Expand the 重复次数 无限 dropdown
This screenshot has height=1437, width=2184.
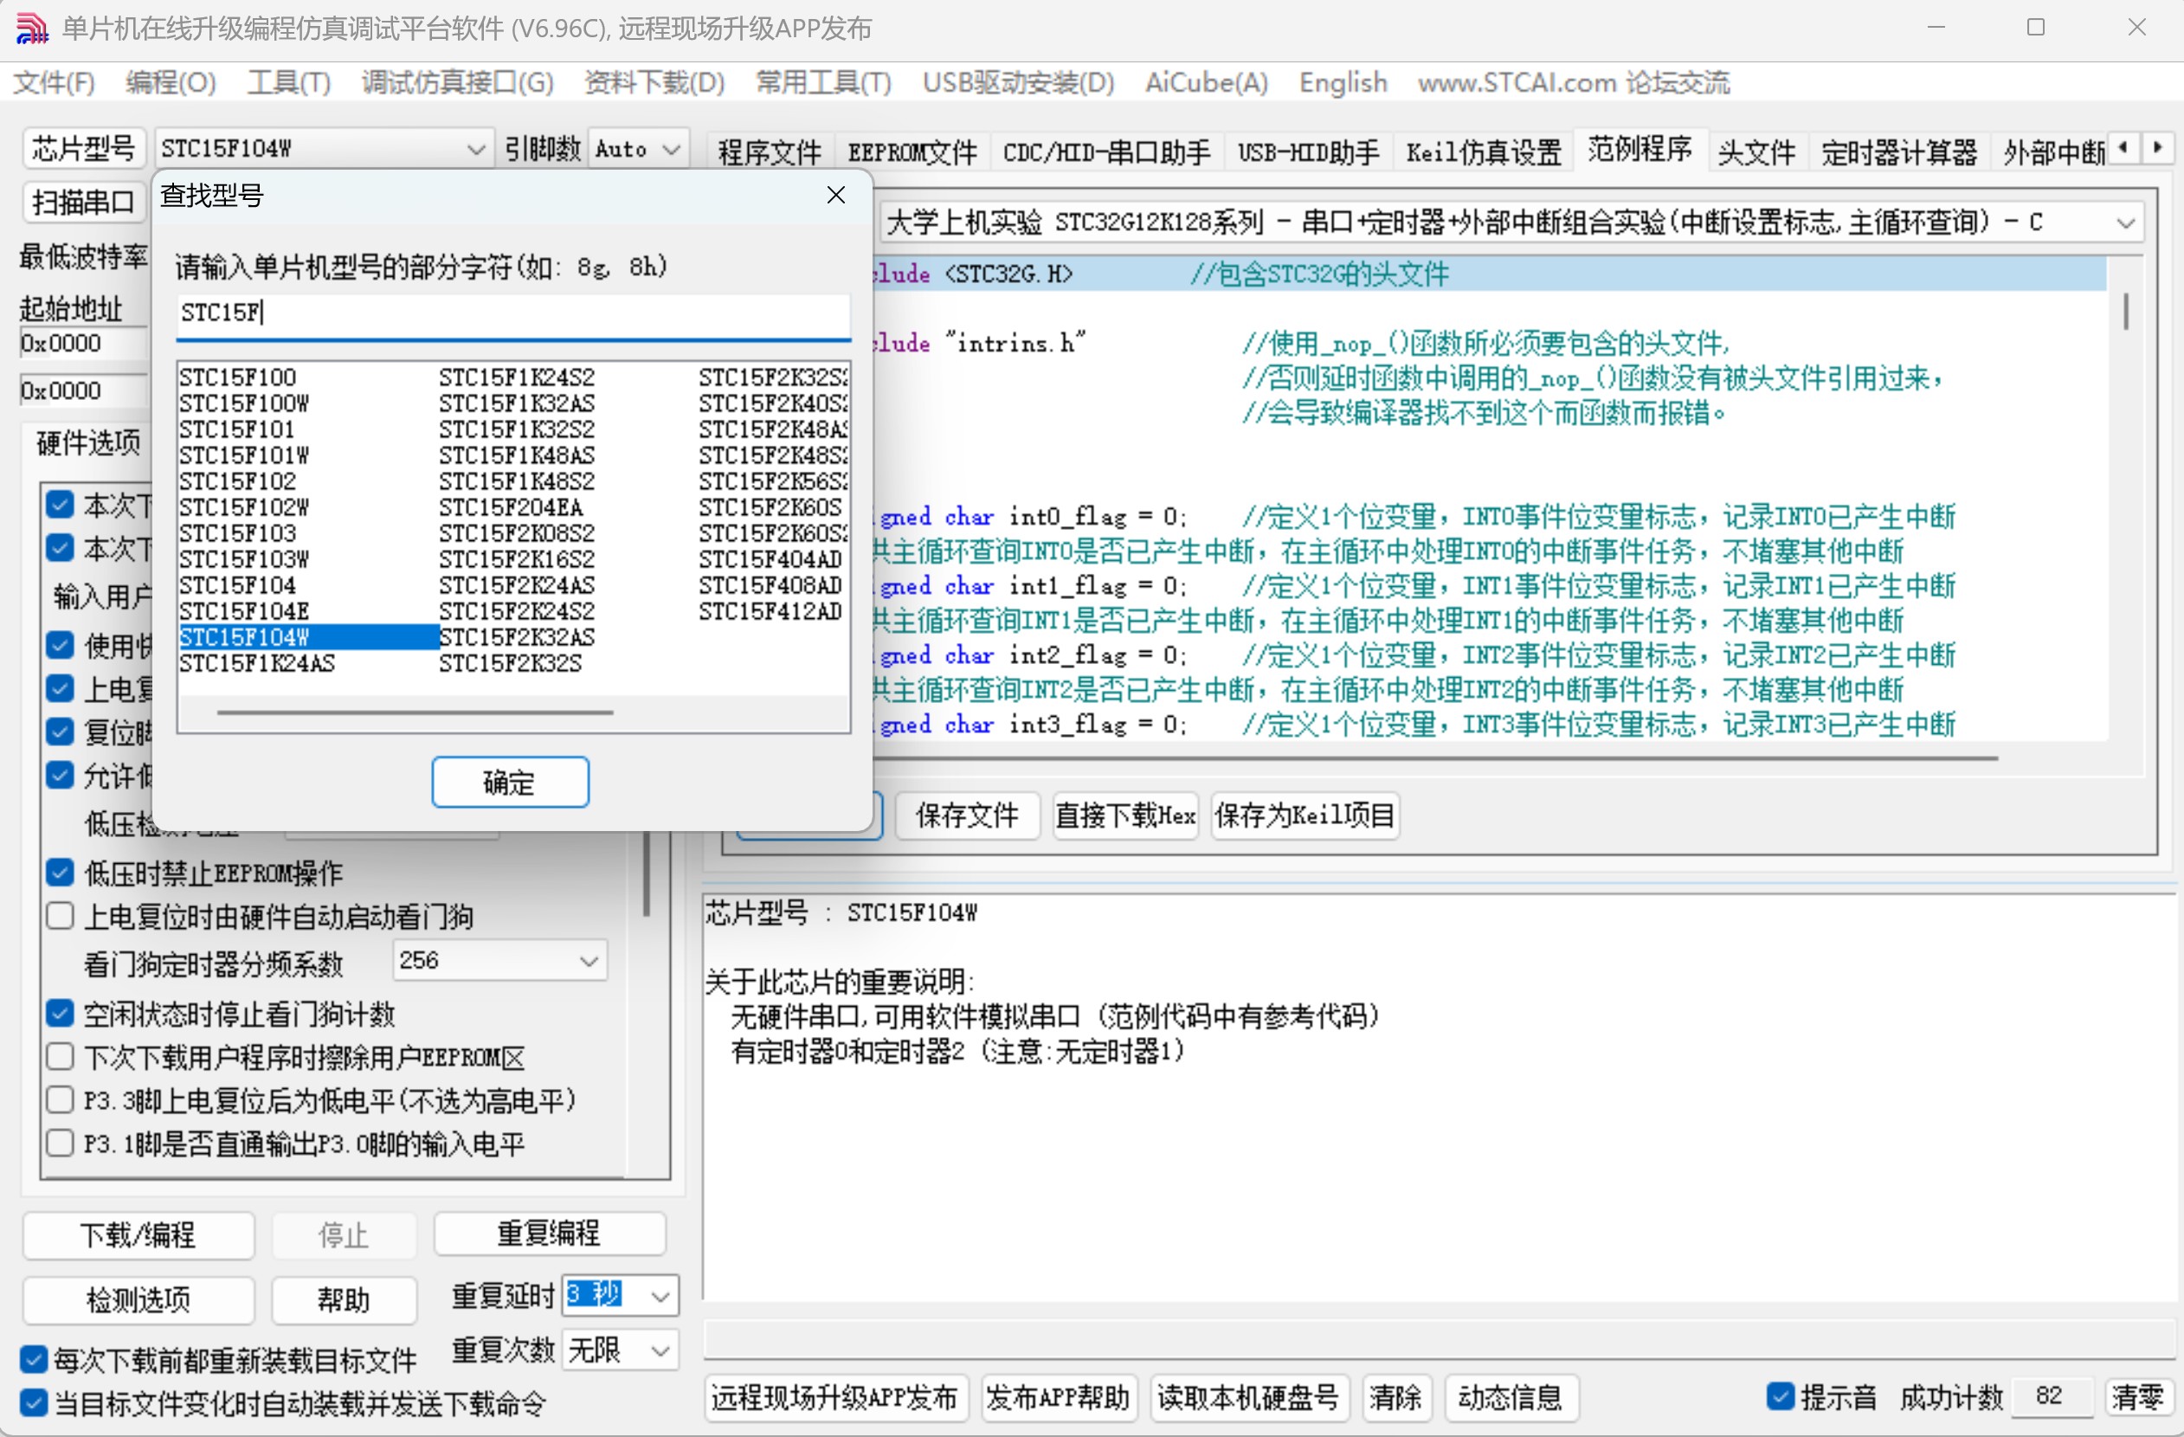[659, 1350]
